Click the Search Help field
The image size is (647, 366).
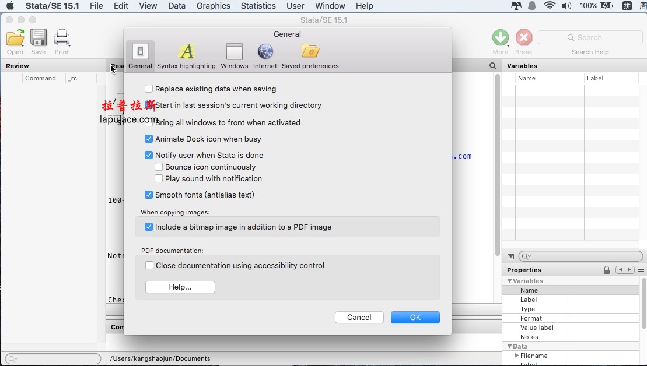[x=590, y=37]
